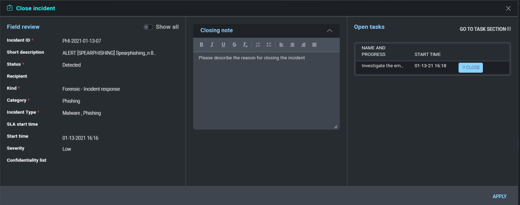Click the Close incident clipboard icon

click(x=10, y=7)
